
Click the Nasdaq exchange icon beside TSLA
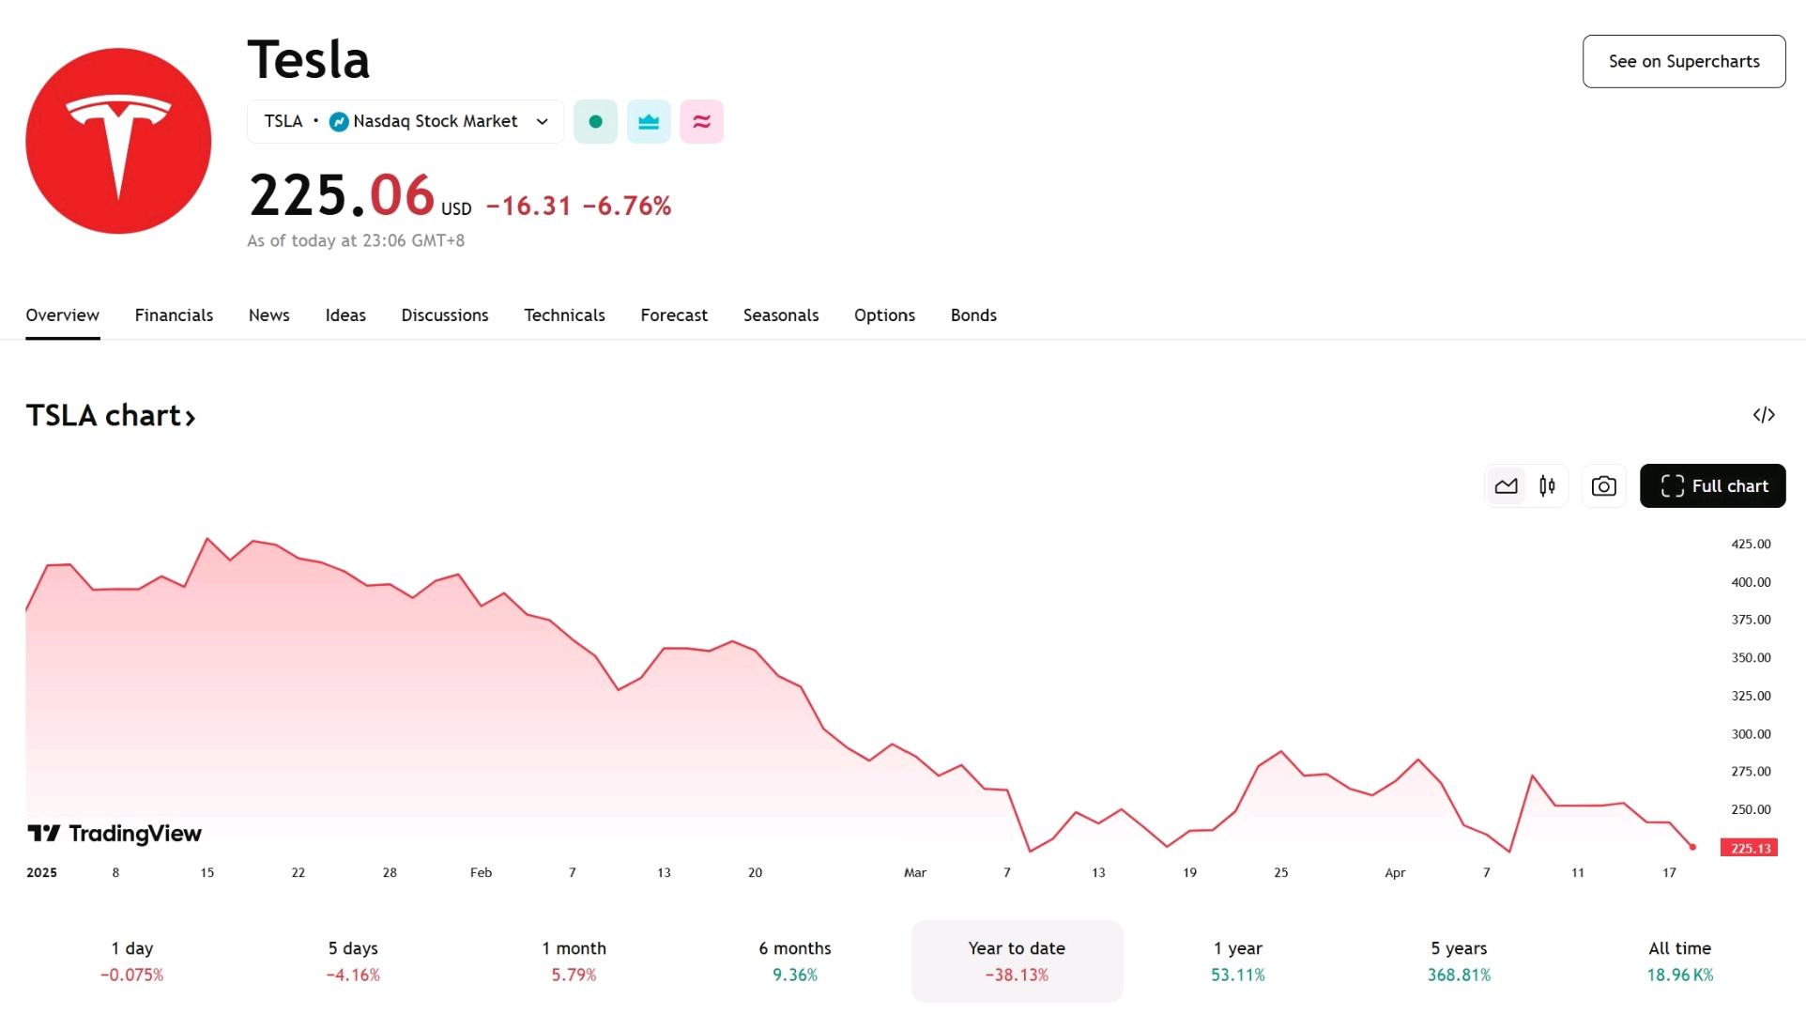tap(339, 122)
